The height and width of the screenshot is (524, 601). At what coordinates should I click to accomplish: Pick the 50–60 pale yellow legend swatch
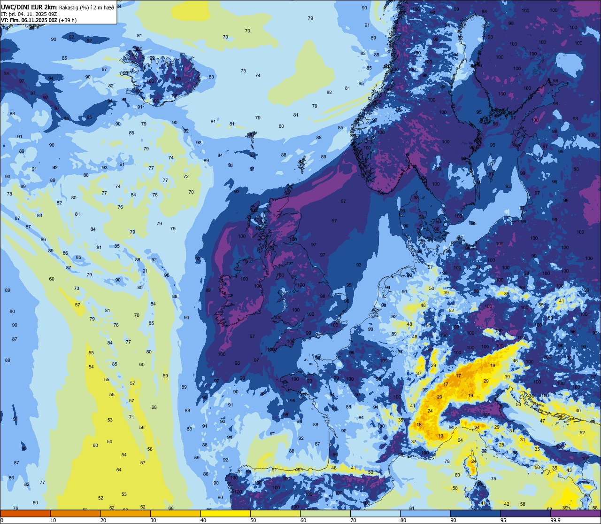(x=275, y=513)
